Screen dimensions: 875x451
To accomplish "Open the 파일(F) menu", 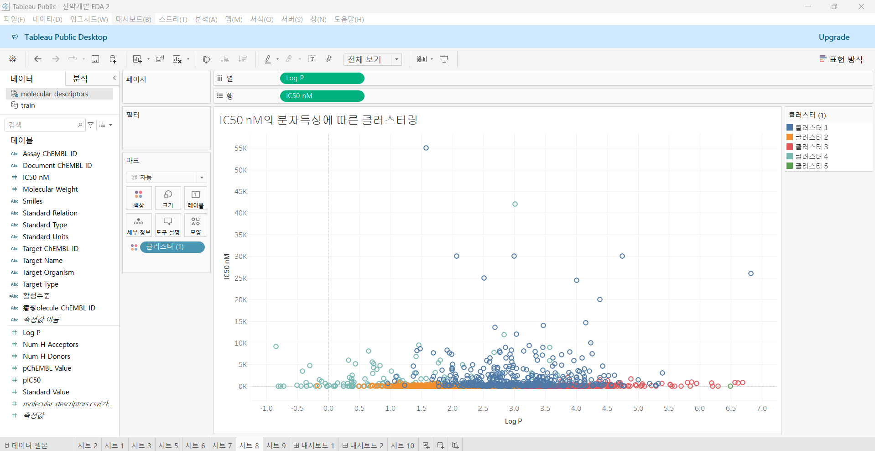I will (15, 19).
